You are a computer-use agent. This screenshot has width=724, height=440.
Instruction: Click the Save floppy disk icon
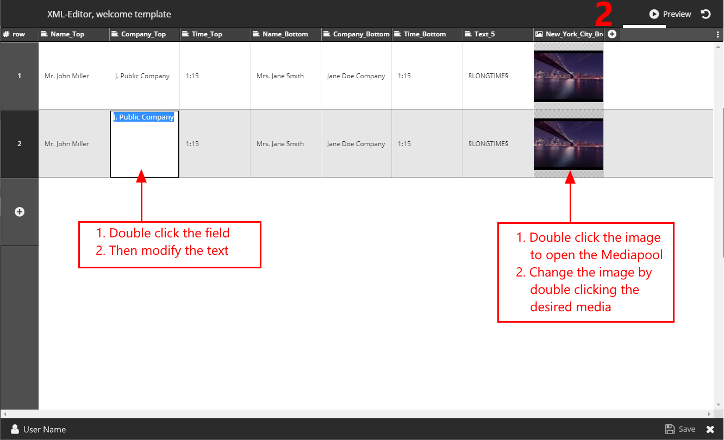click(670, 429)
